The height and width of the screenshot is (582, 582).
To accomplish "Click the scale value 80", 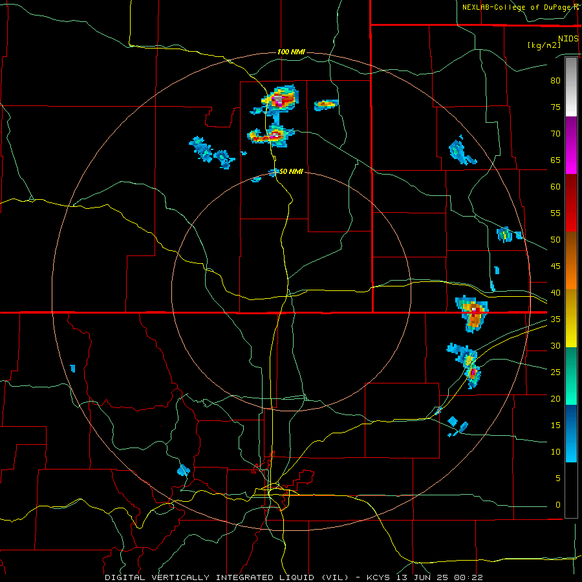I will (555, 81).
